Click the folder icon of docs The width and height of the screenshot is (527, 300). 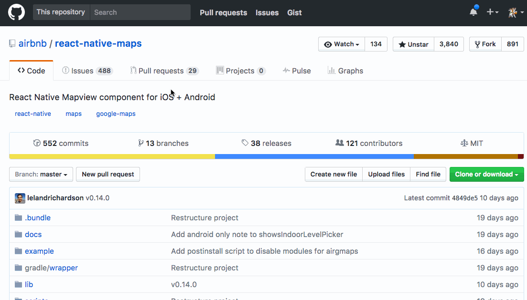click(x=19, y=234)
